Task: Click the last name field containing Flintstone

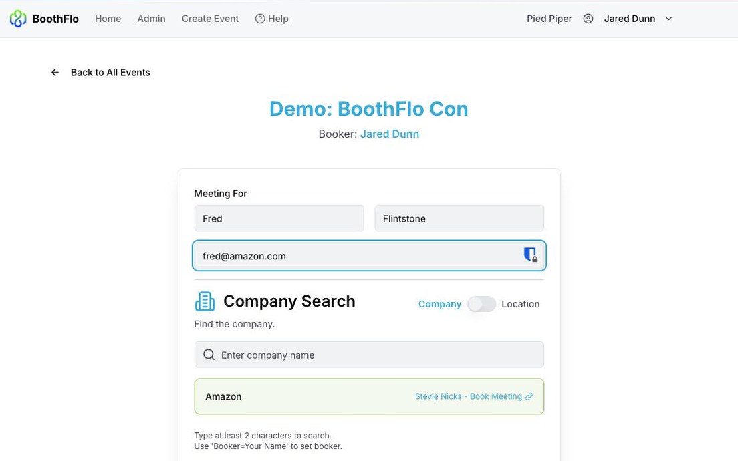Action: pos(459,218)
